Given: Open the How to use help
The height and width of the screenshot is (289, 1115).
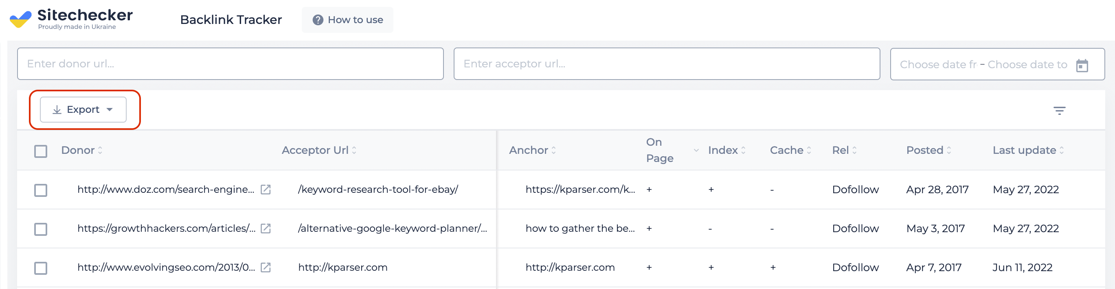Looking at the screenshot, I should (x=347, y=20).
